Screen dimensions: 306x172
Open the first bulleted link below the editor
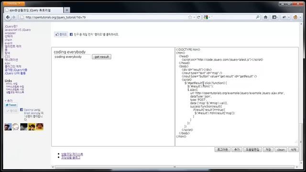click(x=72, y=154)
